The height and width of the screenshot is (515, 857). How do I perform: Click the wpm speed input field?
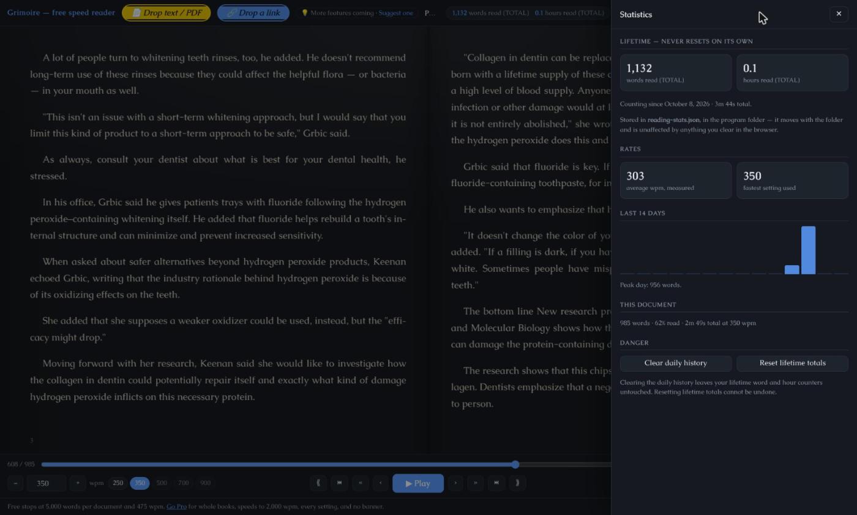click(x=47, y=483)
